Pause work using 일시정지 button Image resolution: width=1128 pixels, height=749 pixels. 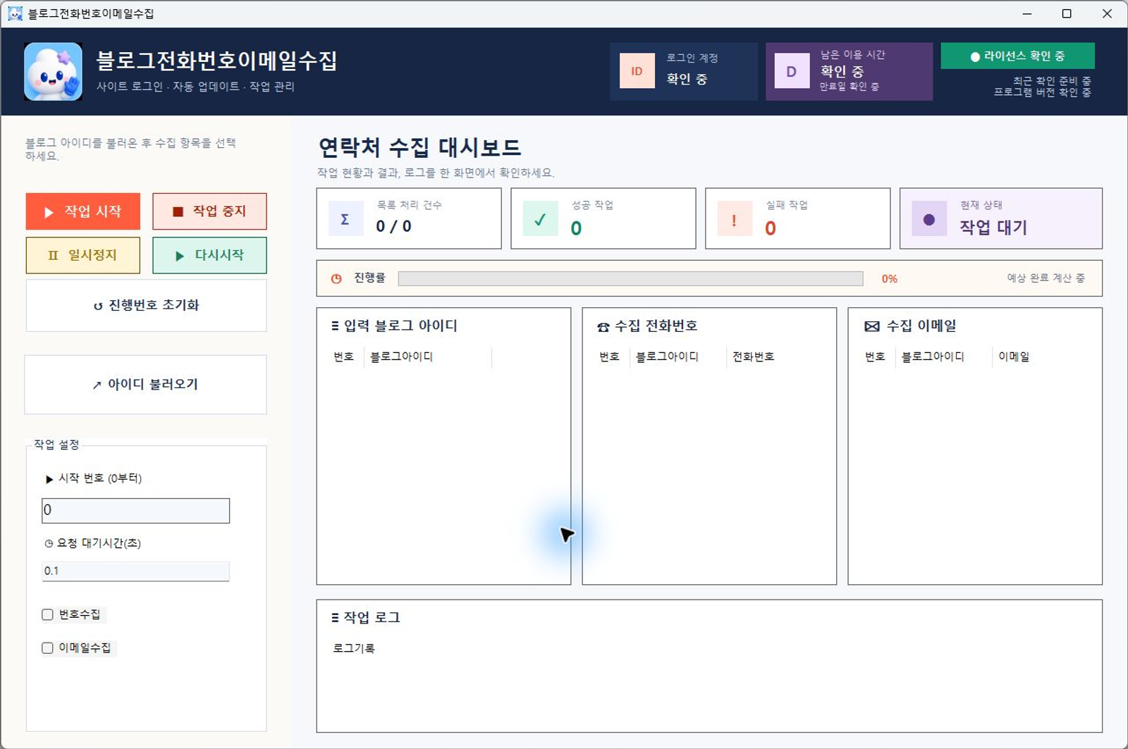(83, 255)
